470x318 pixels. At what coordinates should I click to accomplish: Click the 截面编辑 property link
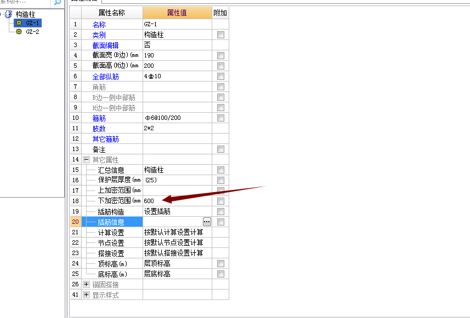tap(105, 45)
